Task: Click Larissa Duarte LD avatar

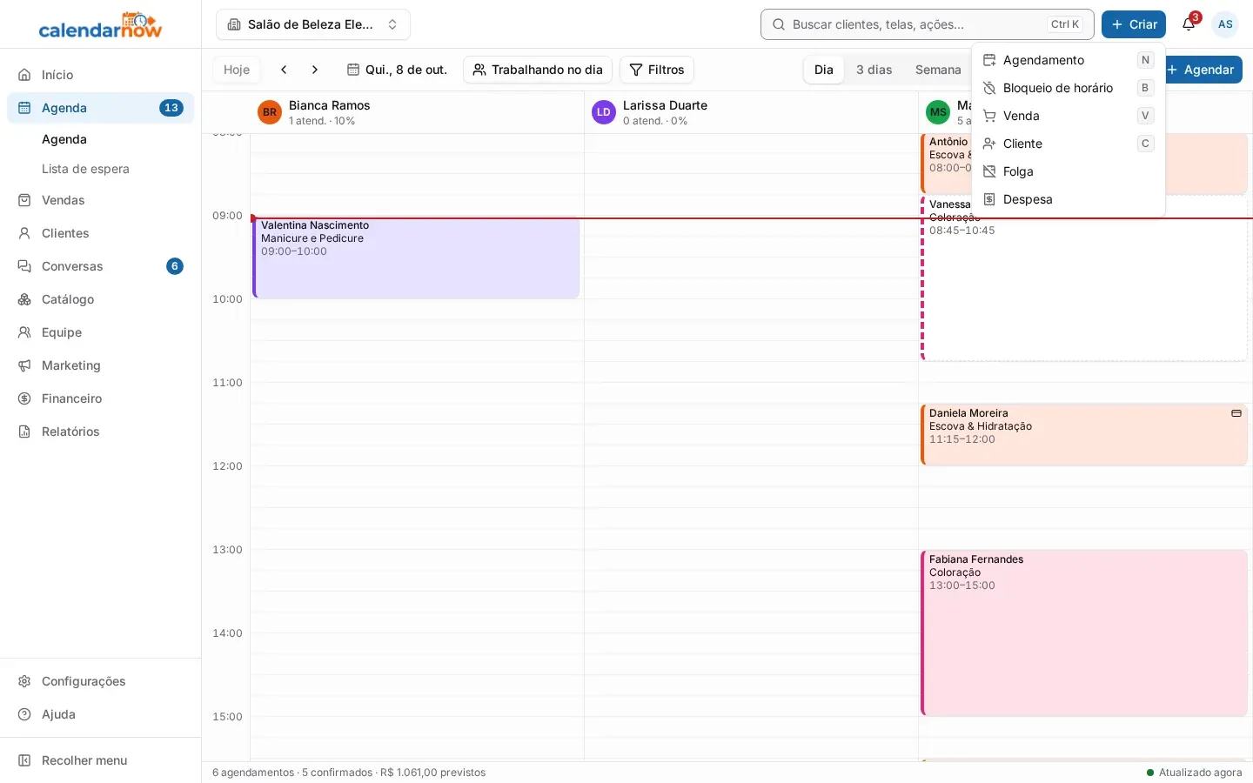Action: [x=604, y=112]
